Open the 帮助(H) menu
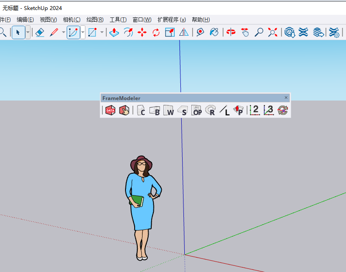 tap(201, 20)
